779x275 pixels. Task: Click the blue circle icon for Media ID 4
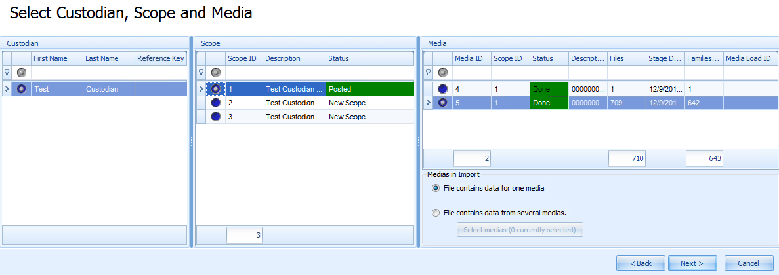(x=443, y=89)
